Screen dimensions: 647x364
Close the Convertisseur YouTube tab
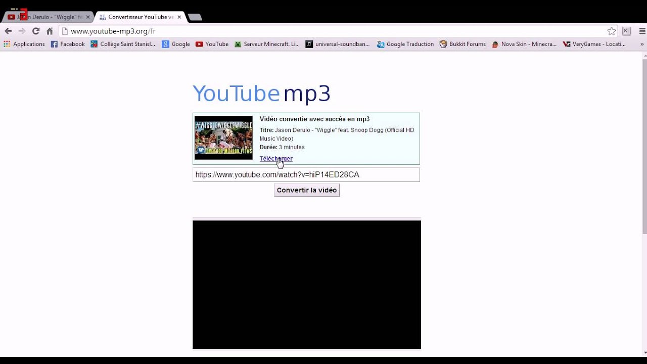tap(179, 17)
